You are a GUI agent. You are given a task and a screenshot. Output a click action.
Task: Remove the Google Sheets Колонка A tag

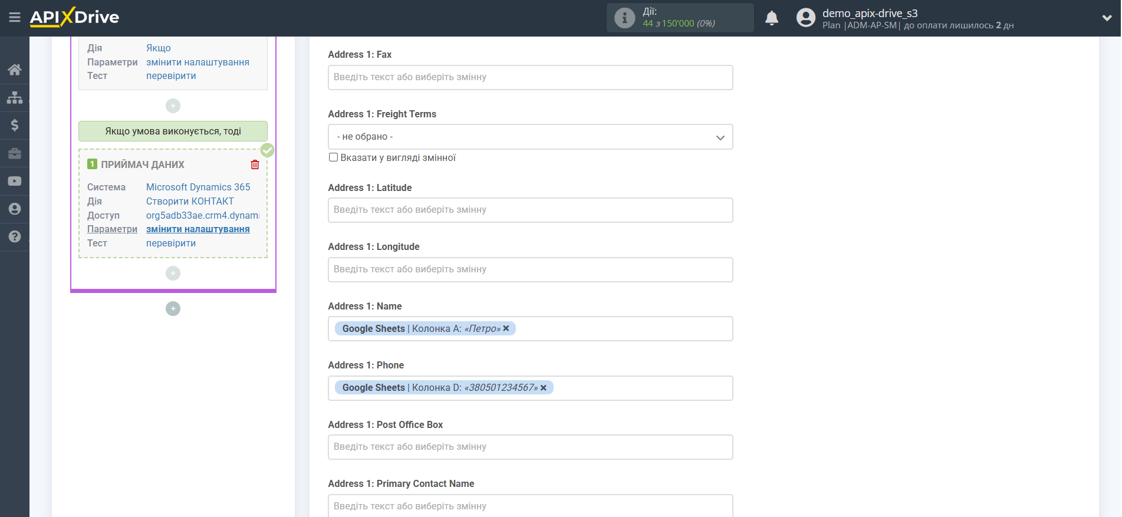506,328
